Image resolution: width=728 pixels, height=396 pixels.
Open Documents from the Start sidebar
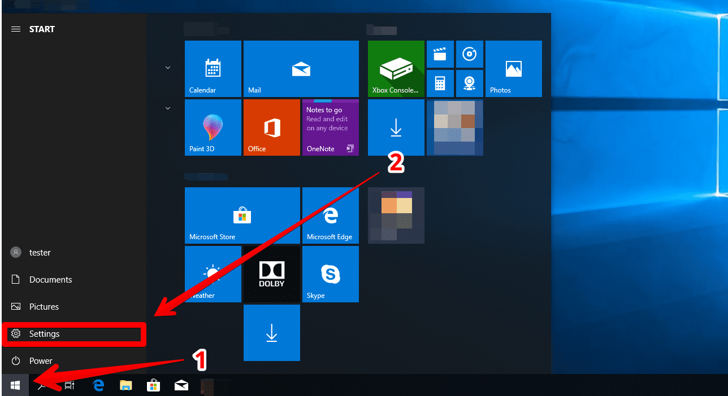point(74,280)
